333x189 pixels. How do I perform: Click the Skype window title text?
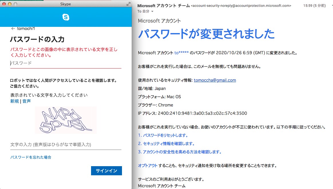(x=66, y=4)
